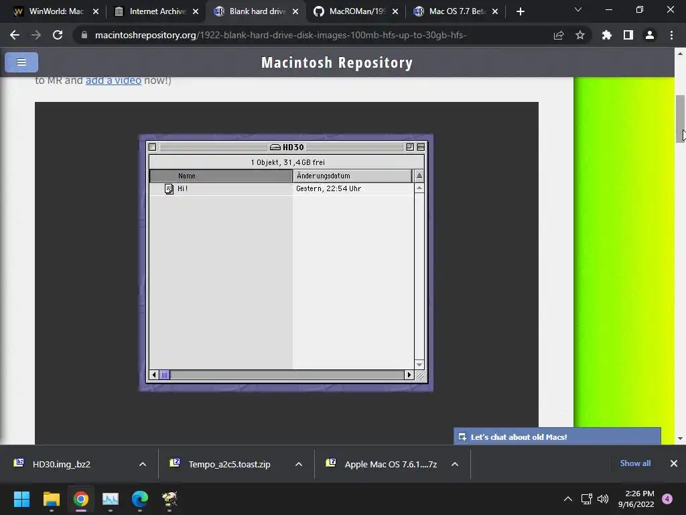Open Chrome extensions puzzle icon
The height and width of the screenshot is (515, 686).
click(x=606, y=35)
